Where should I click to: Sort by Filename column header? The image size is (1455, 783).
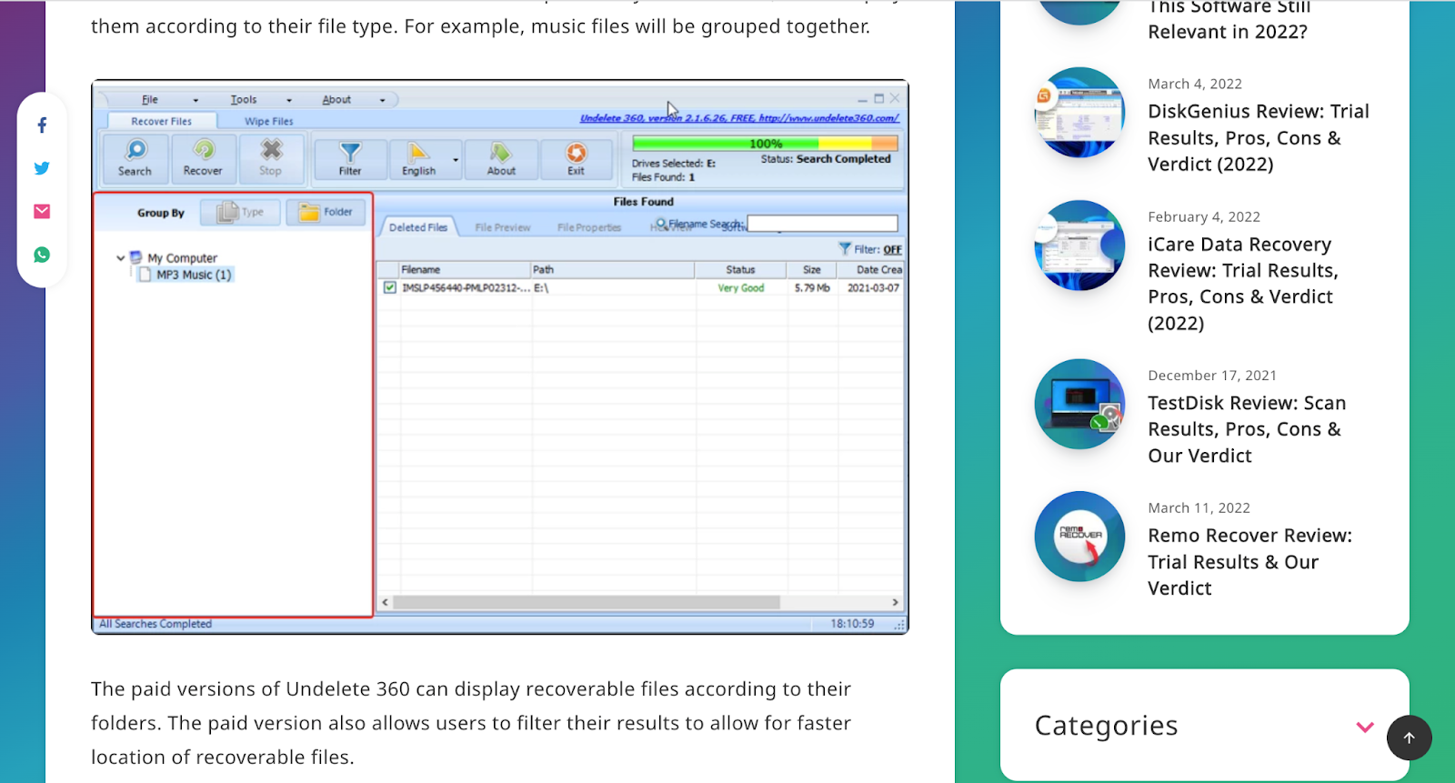click(x=466, y=270)
